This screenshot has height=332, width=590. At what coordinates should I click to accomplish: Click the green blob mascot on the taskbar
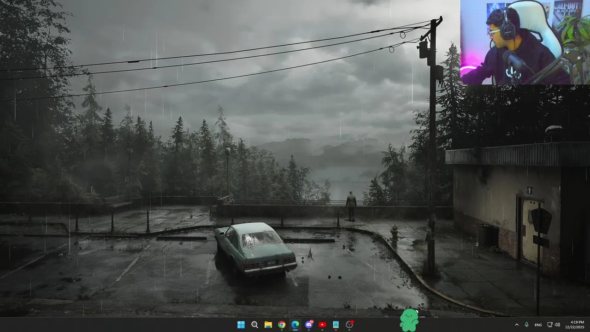(409, 320)
